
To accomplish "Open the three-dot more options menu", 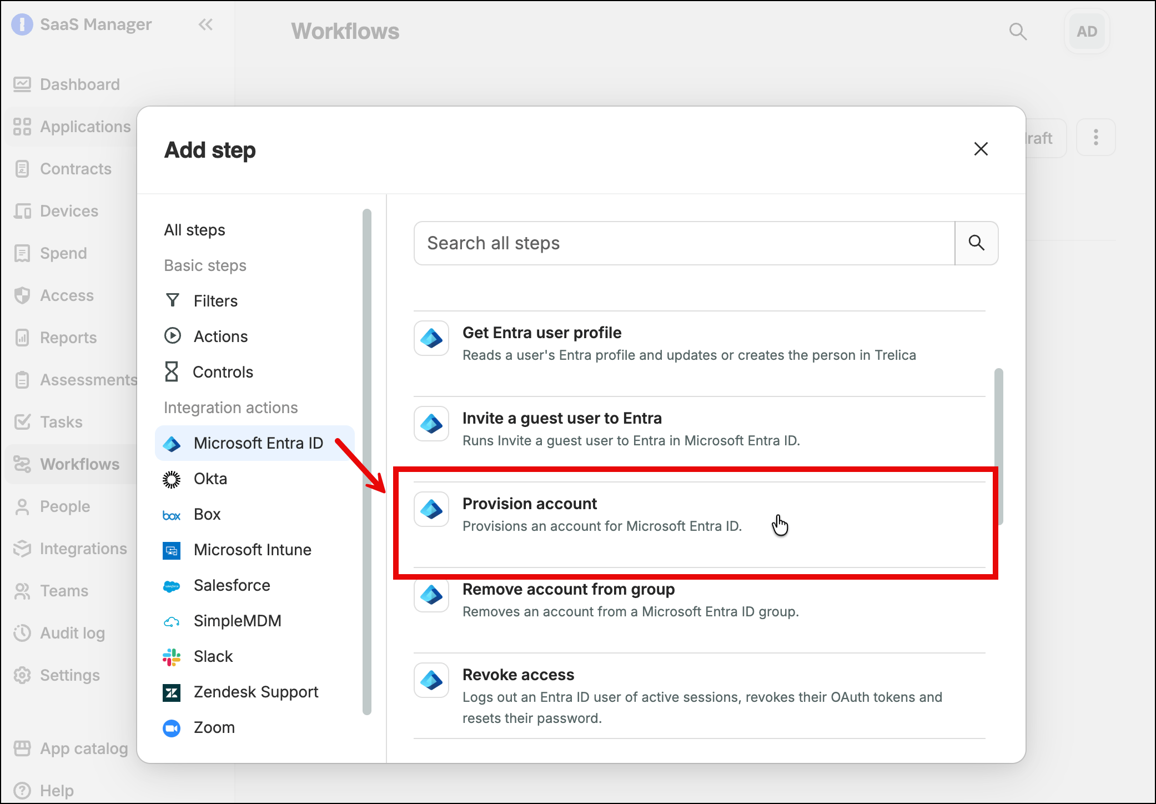I will click(1095, 137).
